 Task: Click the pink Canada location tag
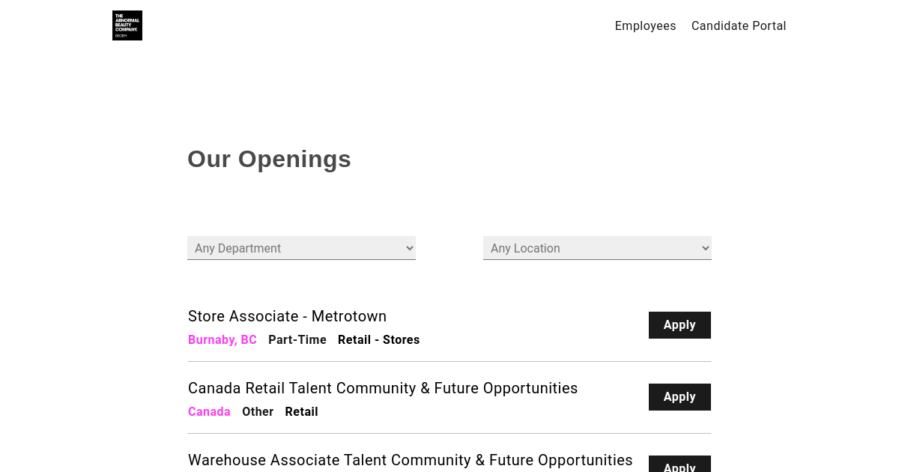209,412
